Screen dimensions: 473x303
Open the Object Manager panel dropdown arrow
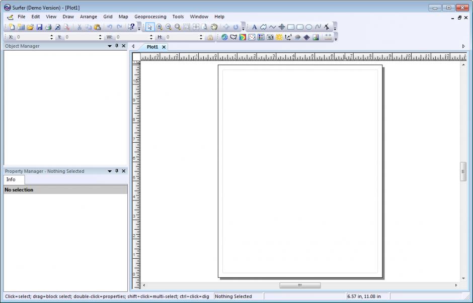click(110, 46)
